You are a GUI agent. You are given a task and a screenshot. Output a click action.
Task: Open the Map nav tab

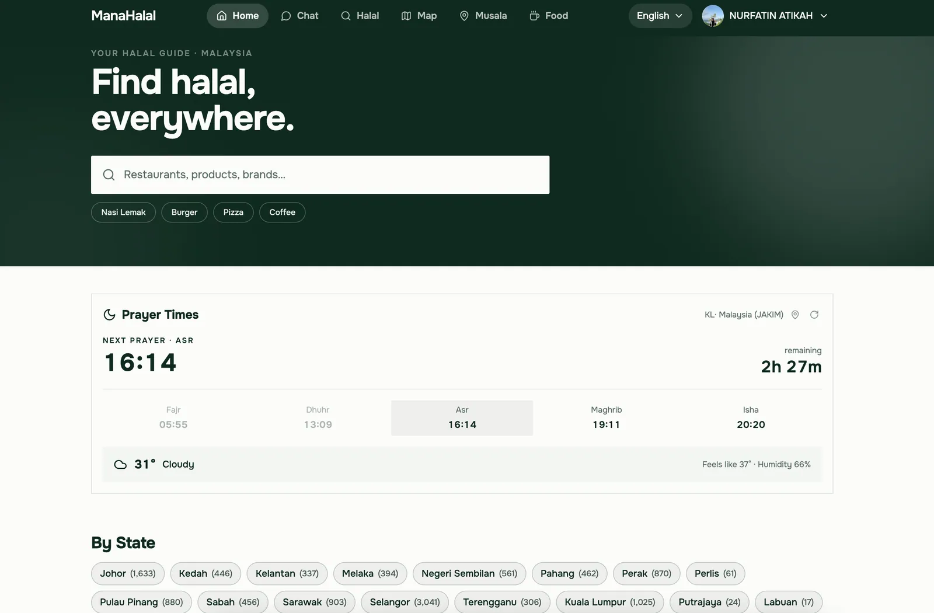click(x=419, y=16)
